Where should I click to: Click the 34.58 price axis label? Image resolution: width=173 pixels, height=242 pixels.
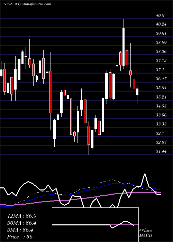point(161,106)
